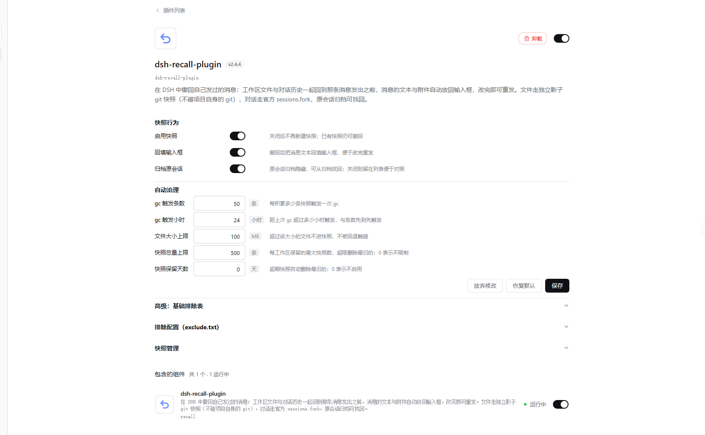Click the gc 触发小时 input field
This screenshot has width=705, height=435.
[x=219, y=220]
